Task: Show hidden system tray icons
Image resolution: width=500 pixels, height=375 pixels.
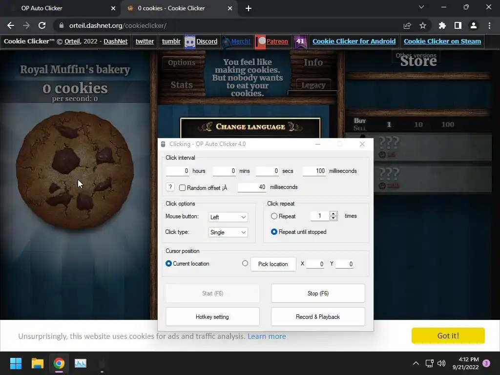Action: [416, 363]
